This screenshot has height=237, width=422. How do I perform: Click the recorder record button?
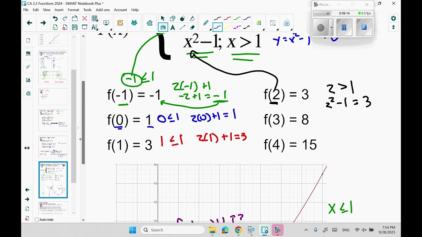[x=321, y=28]
